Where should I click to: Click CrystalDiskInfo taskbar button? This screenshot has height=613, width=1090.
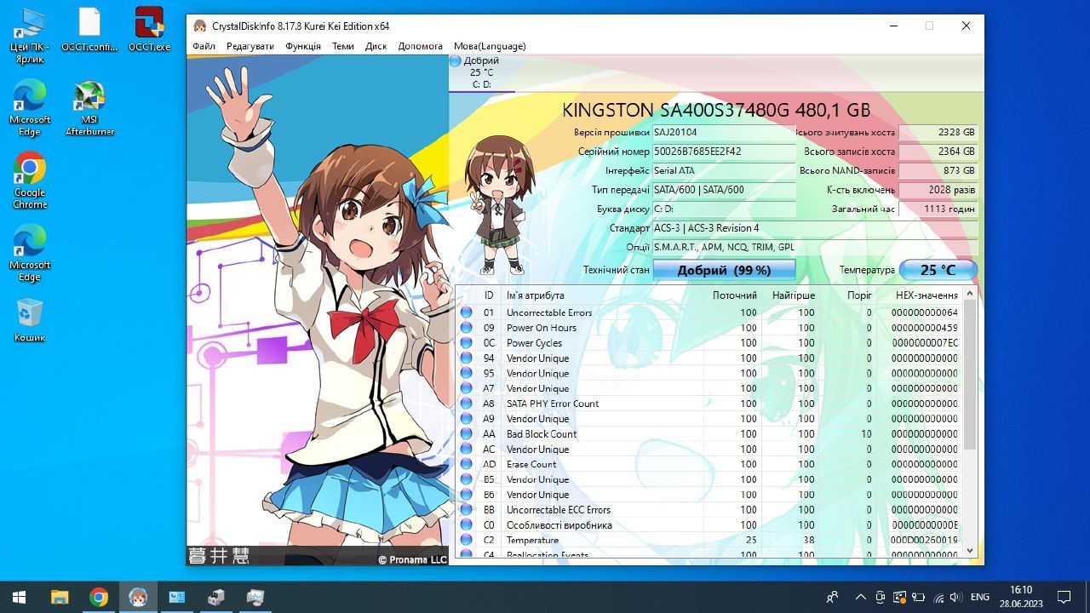click(138, 597)
